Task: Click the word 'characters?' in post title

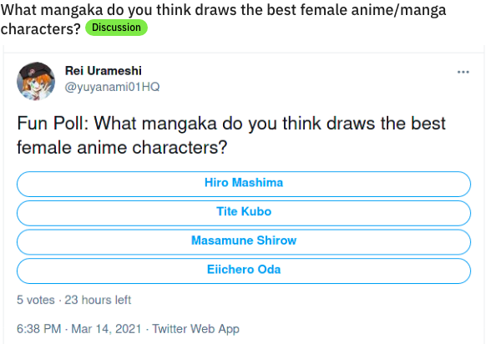Action: [x=41, y=28]
